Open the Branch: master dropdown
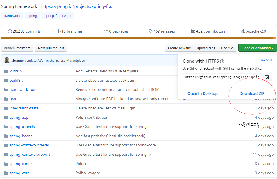 (17, 48)
